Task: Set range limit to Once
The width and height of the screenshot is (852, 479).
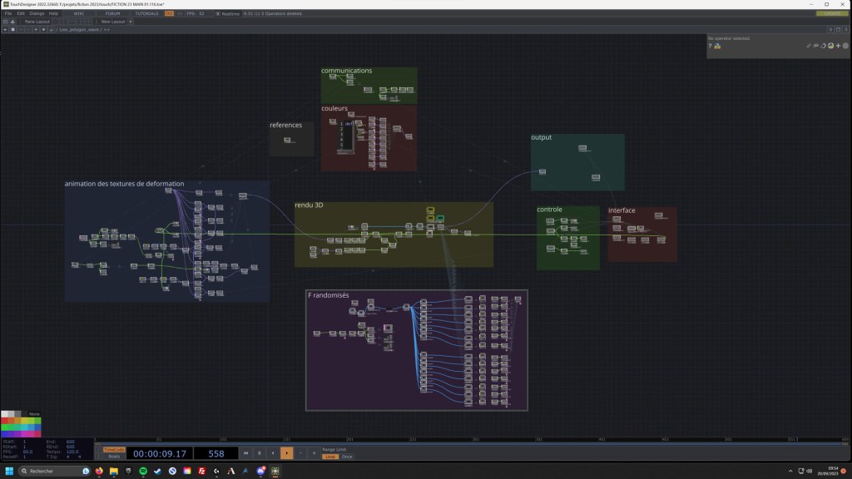Action: point(347,457)
